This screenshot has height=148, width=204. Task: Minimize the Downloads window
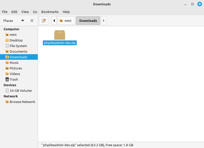click(x=185, y=4)
